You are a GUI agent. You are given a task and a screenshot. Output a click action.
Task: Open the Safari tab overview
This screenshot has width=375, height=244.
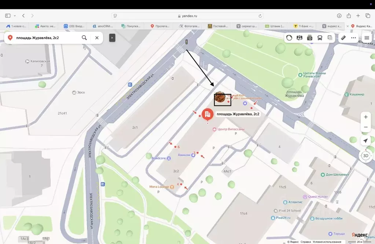coord(368,16)
